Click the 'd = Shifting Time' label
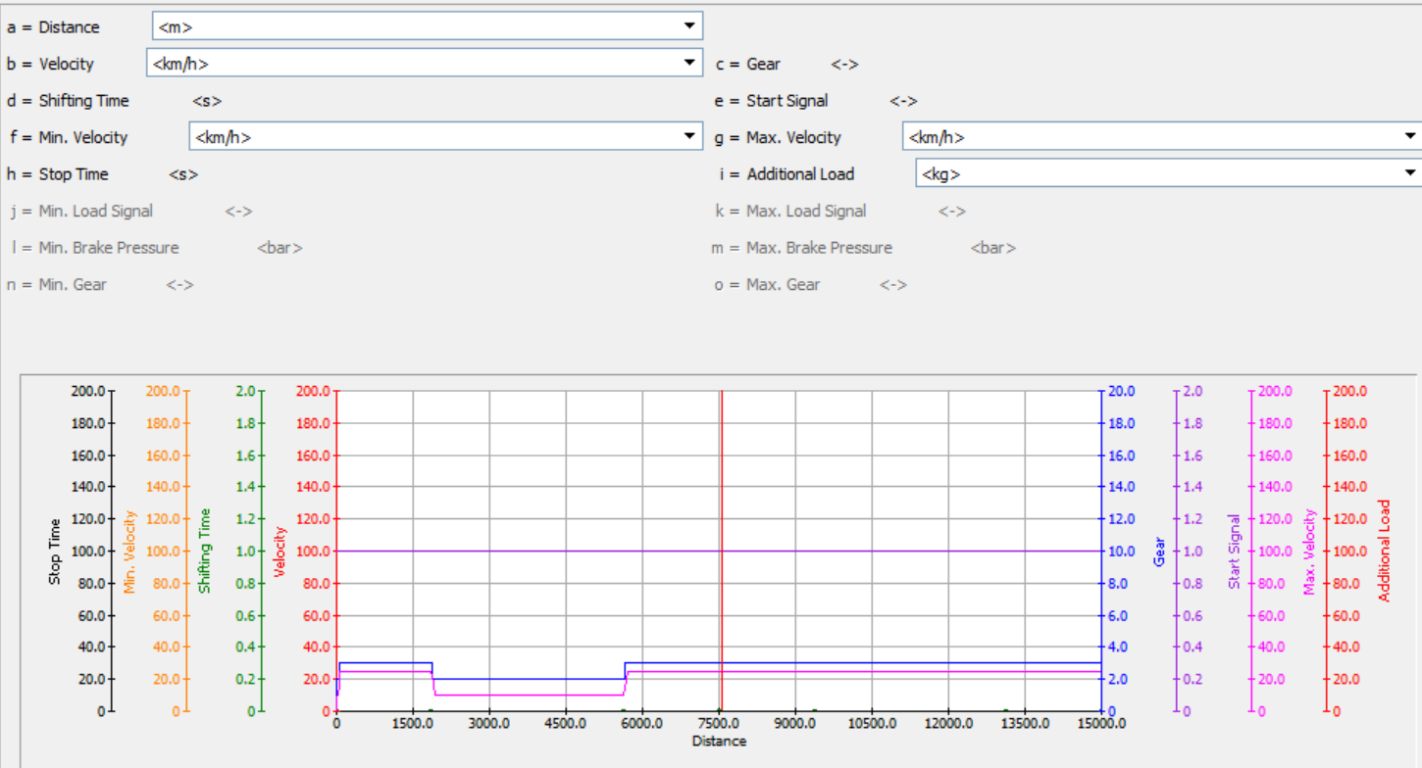This screenshot has width=1422, height=768. (x=69, y=101)
